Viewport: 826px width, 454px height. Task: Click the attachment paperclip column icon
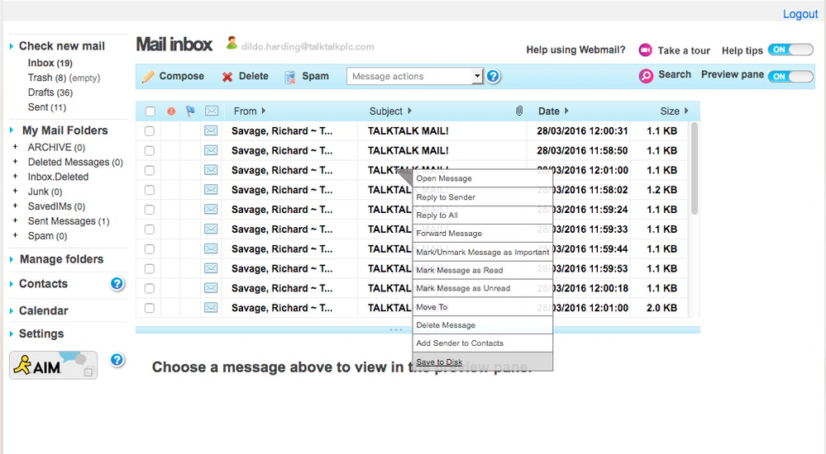tap(519, 111)
